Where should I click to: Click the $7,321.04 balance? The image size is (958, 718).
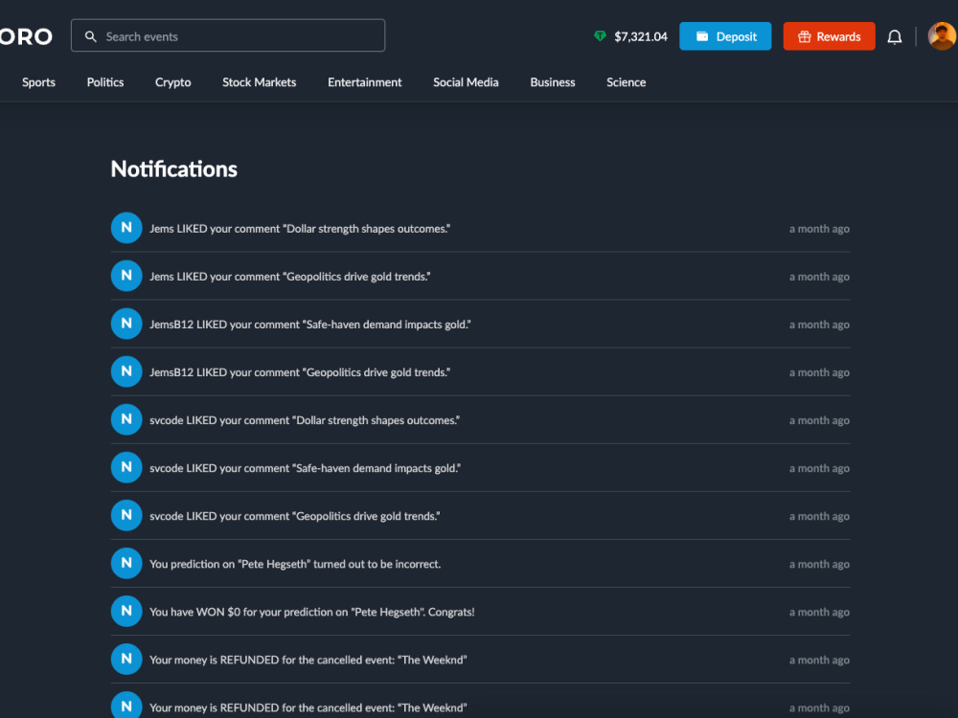click(641, 36)
